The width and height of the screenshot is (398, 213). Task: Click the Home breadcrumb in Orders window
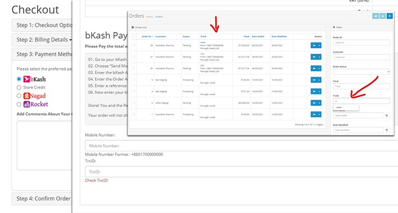point(150,17)
